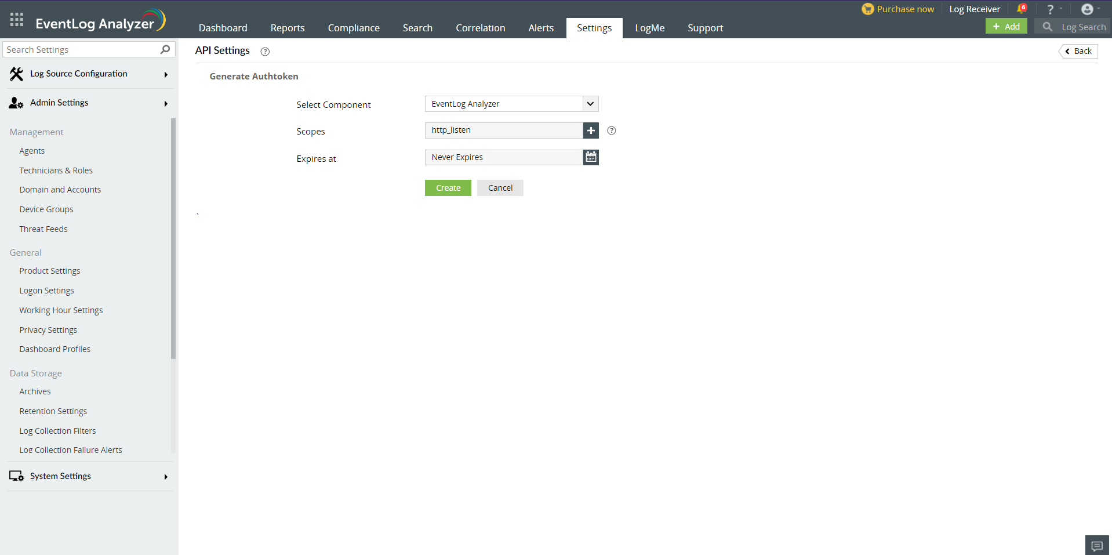Image resolution: width=1112 pixels, height=555 pixels.
Task: Go to the Support tab
Action: click(705, 28)
